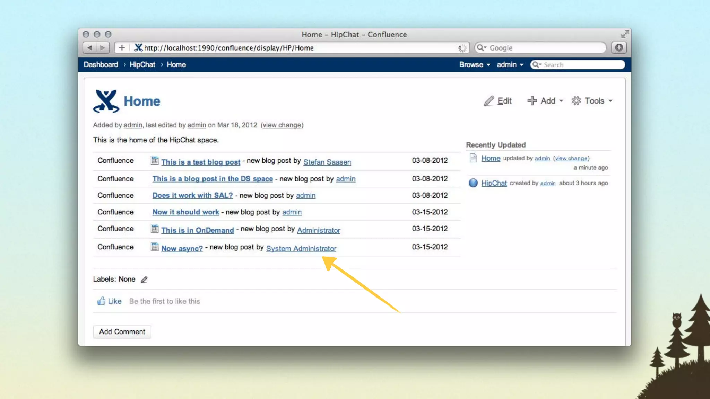
Task: Open 'Does it work with SAL?' link
Action: pos(192,195)
